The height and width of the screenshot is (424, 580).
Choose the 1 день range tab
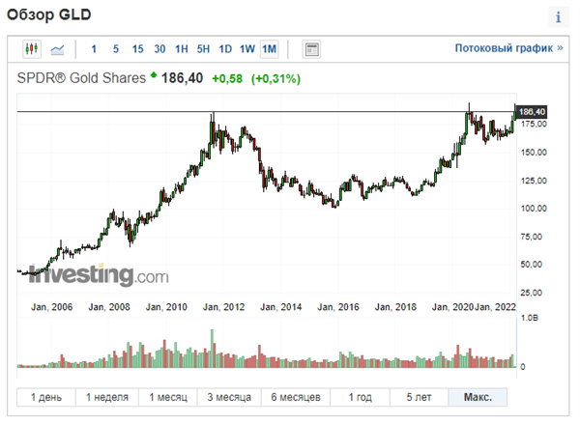46,397
